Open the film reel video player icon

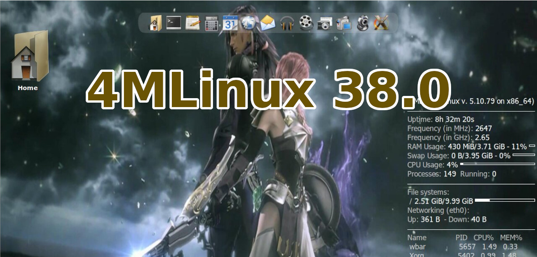pos(305,22)
